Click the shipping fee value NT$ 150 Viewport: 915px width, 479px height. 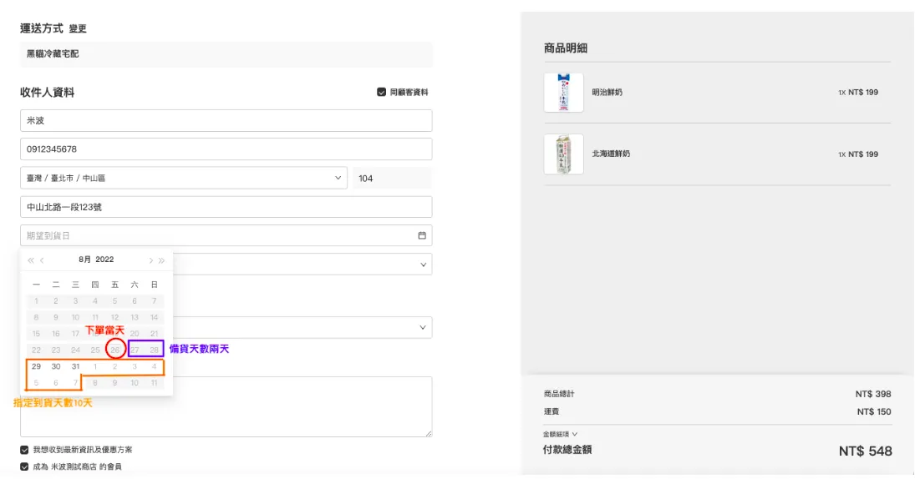[x=873, y=411]
